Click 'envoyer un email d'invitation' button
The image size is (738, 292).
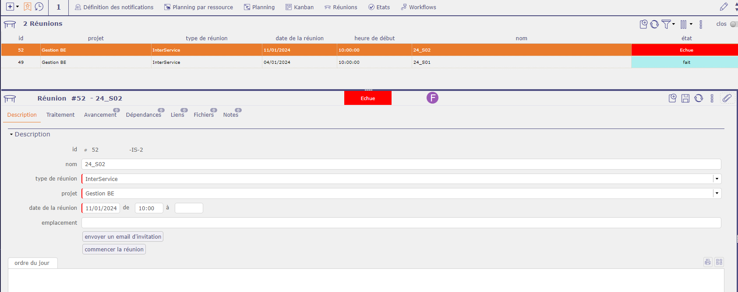[123, 236]
